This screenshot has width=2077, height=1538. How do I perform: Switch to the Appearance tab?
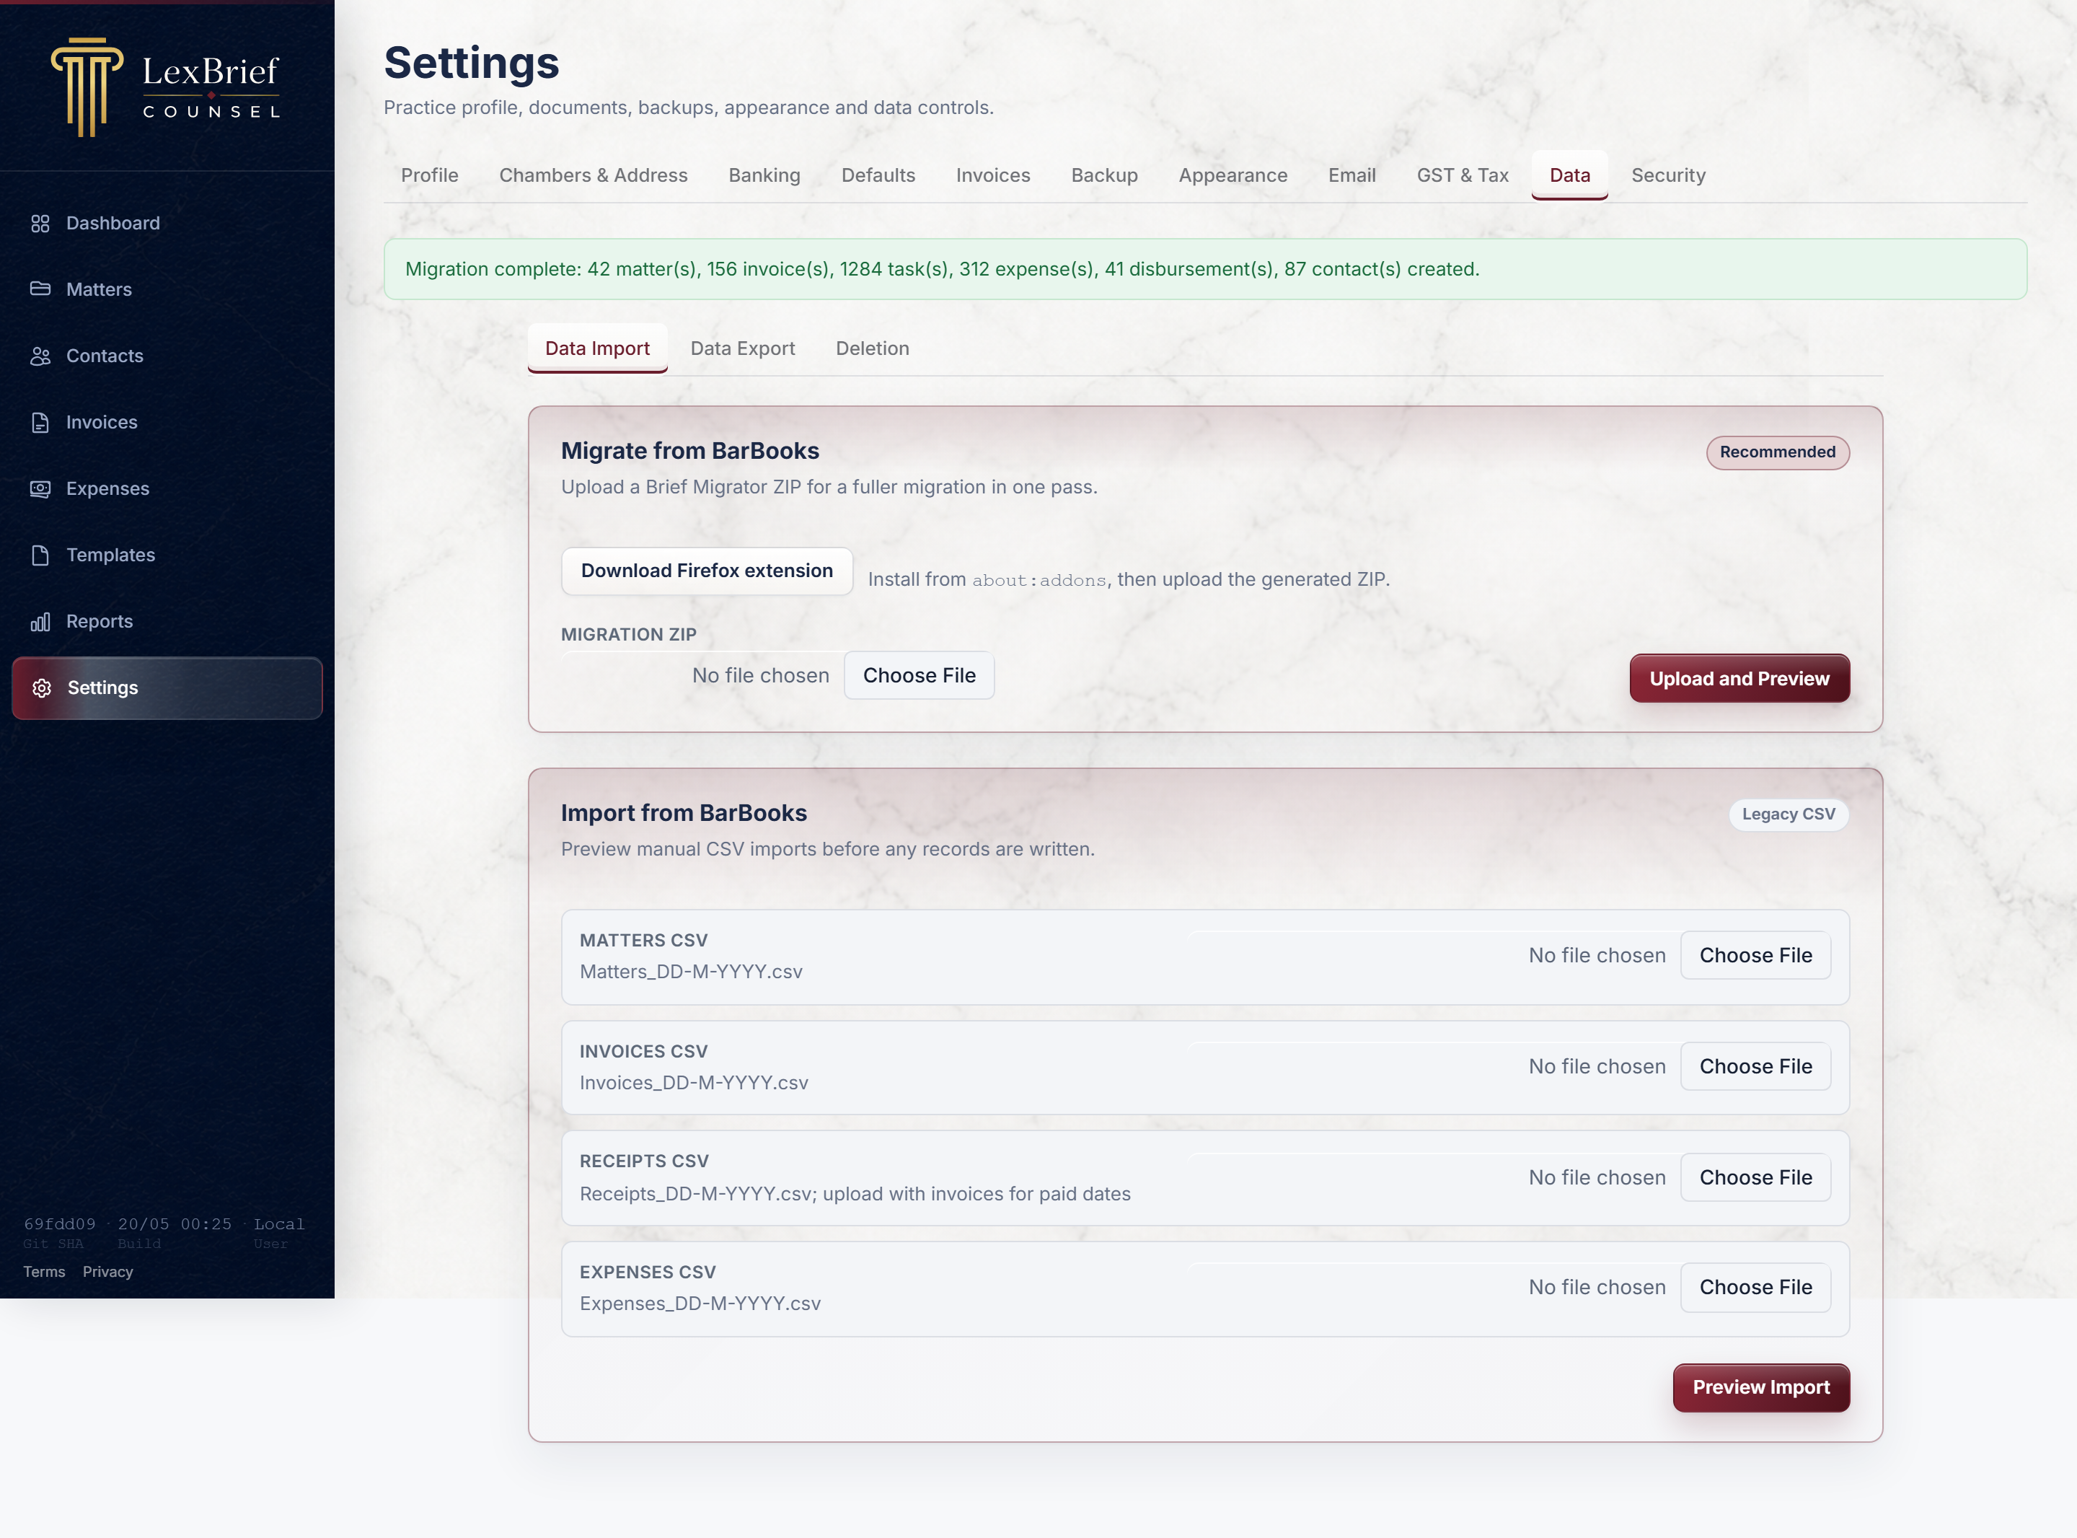[1233, 175]
